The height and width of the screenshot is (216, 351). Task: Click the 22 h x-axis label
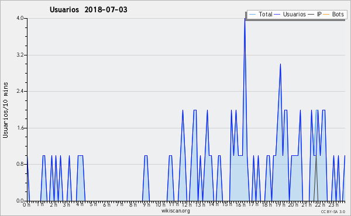(320, 204)
